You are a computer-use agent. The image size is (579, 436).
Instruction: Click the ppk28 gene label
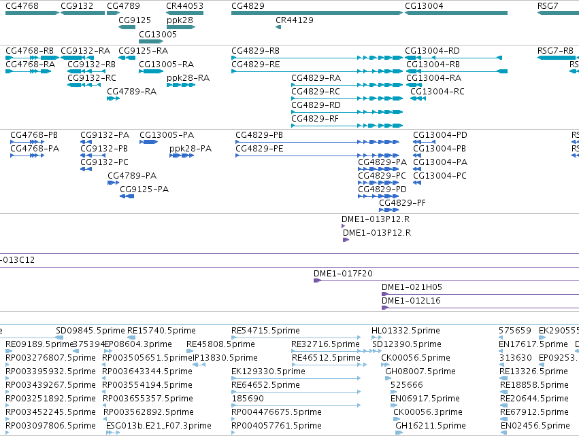180,20
